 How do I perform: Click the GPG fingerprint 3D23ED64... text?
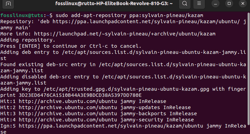point(80,95)
